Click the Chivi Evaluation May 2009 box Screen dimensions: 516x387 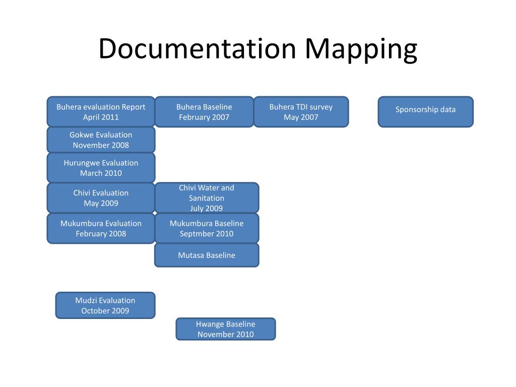tap(101, 198)
